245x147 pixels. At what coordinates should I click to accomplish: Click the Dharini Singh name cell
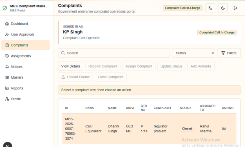pyautogui.click(x=114, y=129)
